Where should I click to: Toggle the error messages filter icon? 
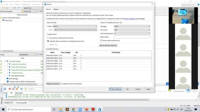point(10,89)
